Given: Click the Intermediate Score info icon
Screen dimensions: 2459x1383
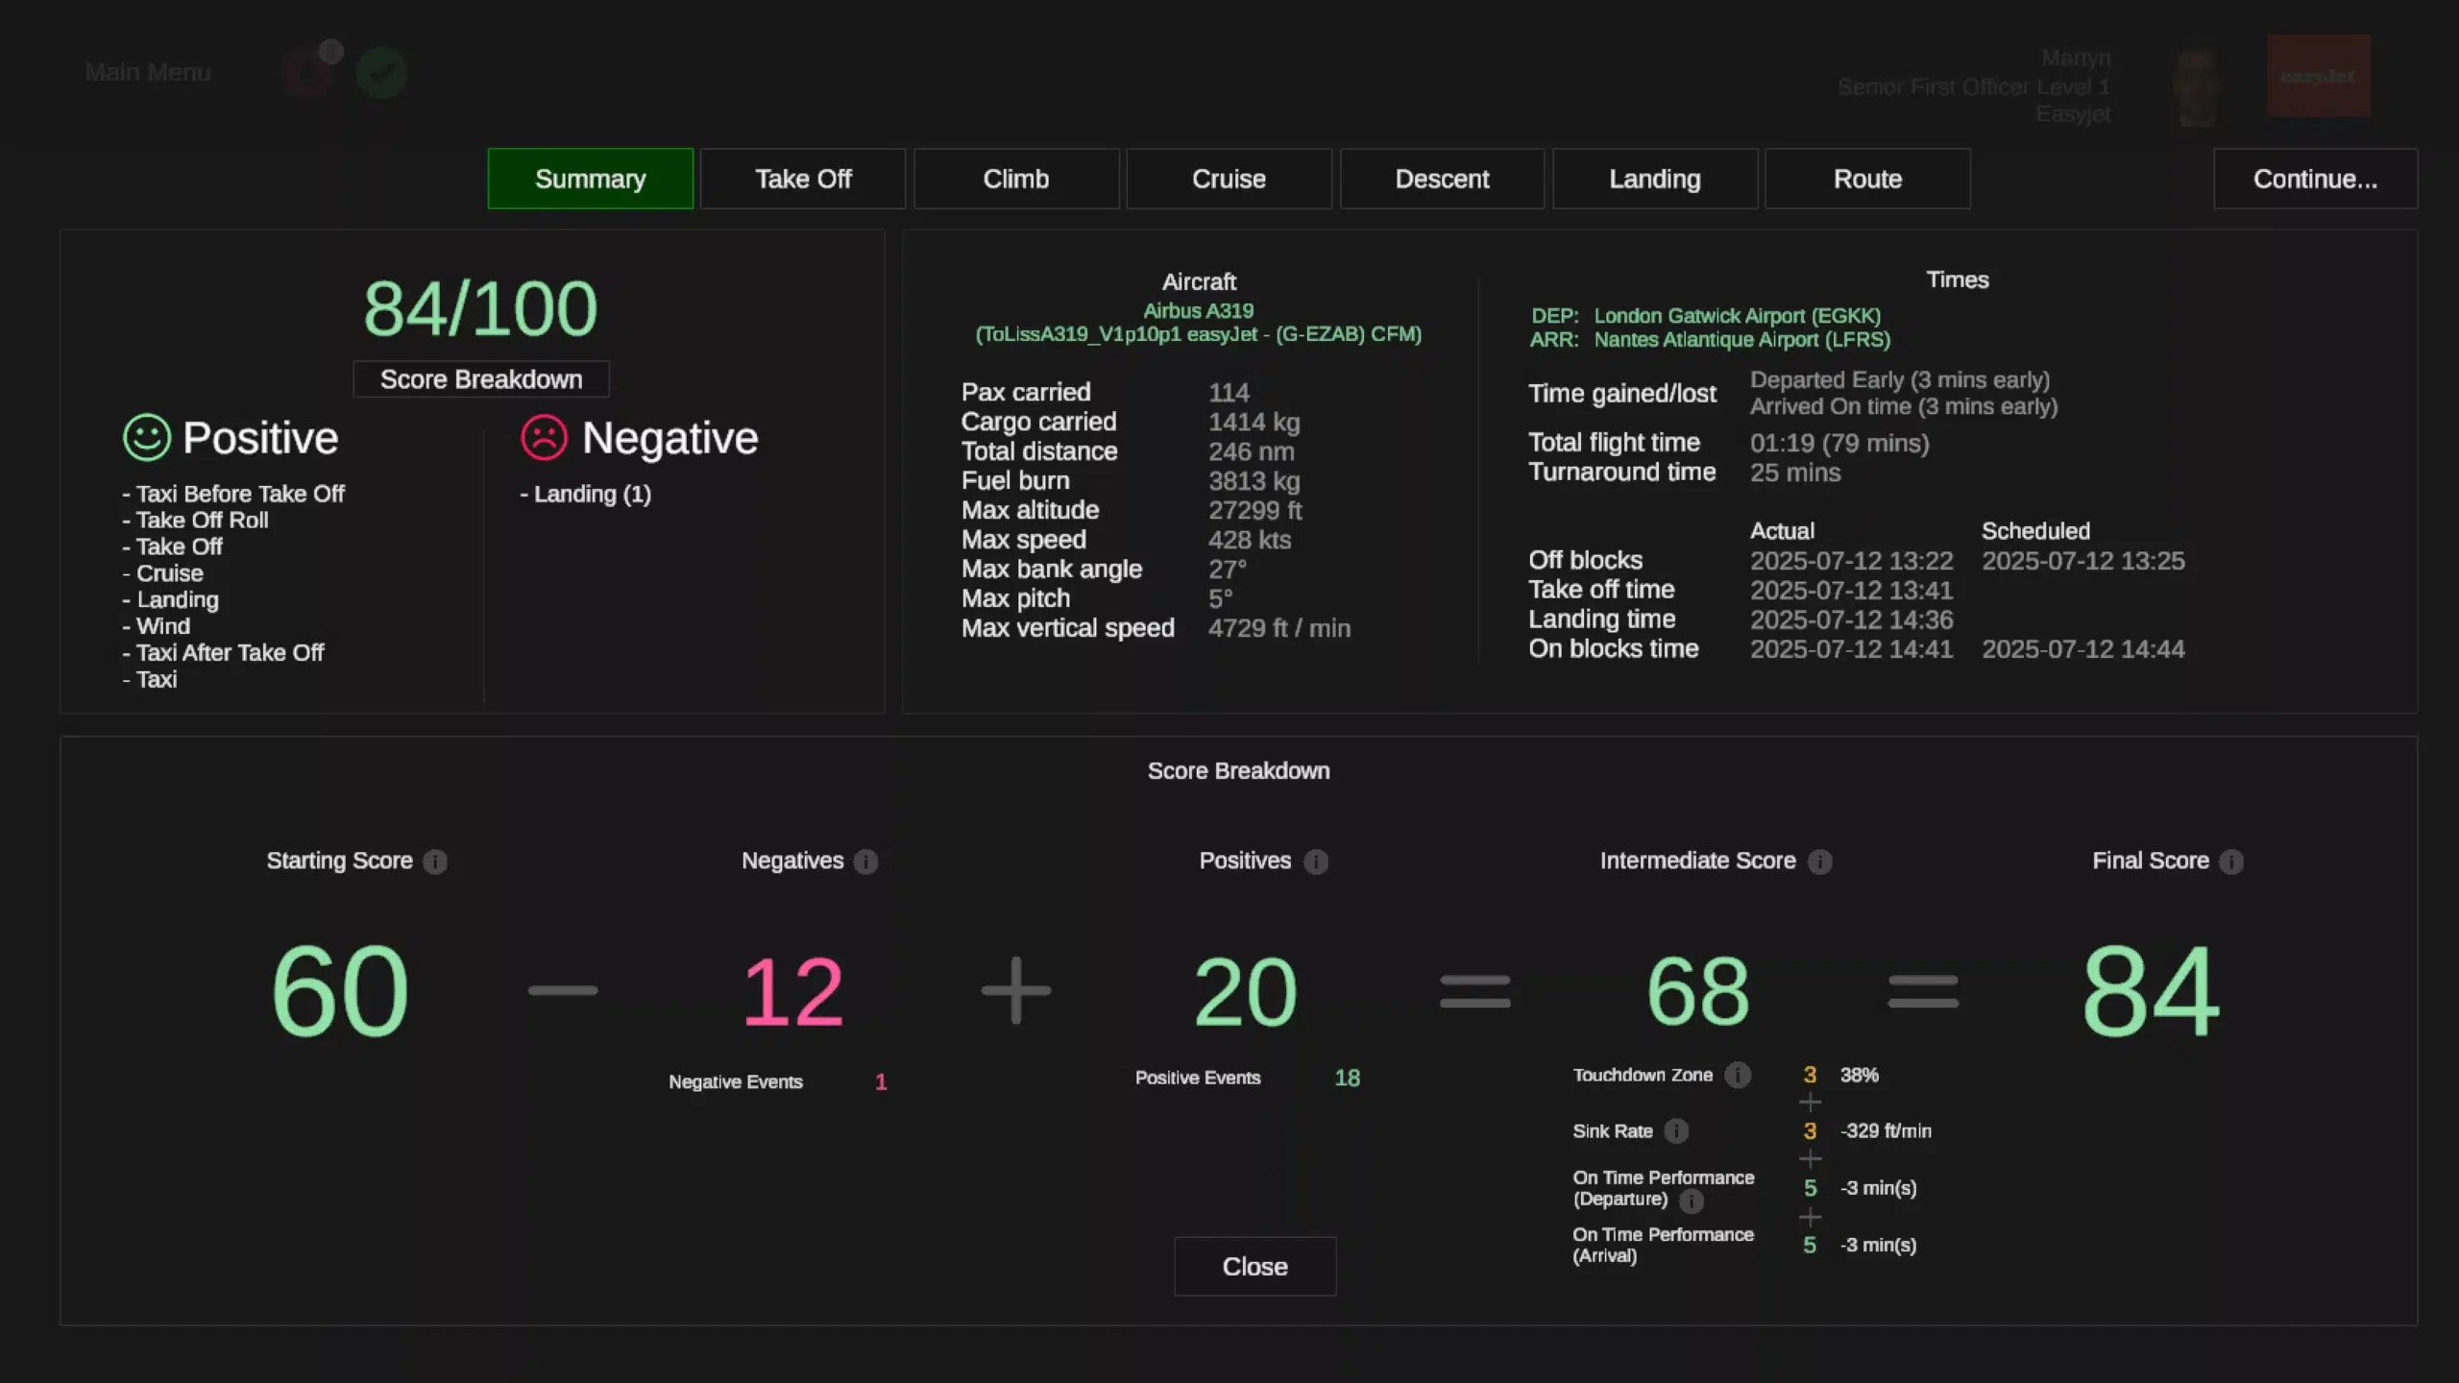Looking at the screenshot, I should pyautogui.click(x=1819, y=861).
